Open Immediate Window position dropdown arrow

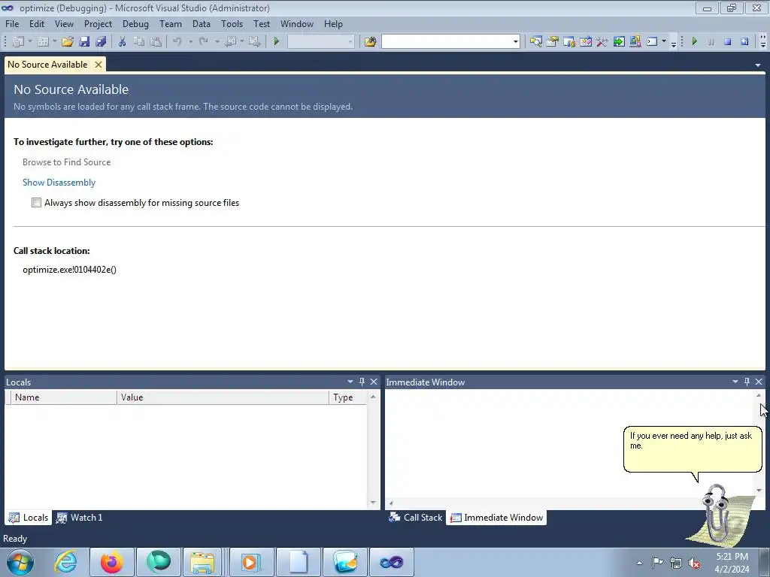[735, 382]
